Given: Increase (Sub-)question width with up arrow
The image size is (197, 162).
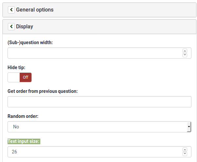Looking at the screenshot, I should (x=185, y=51).
